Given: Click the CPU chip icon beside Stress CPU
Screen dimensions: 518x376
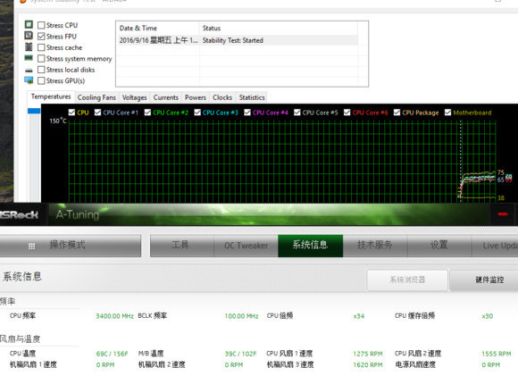Looking at the screenshot, I should pyautogui.click(x=29, y=24).
